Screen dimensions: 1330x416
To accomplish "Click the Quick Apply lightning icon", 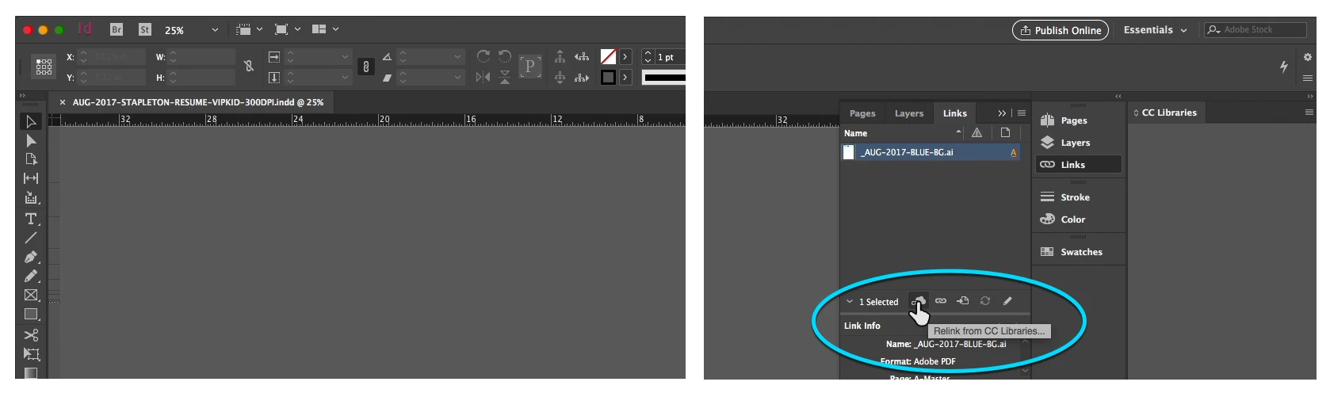I will [x=1284, y=67].
